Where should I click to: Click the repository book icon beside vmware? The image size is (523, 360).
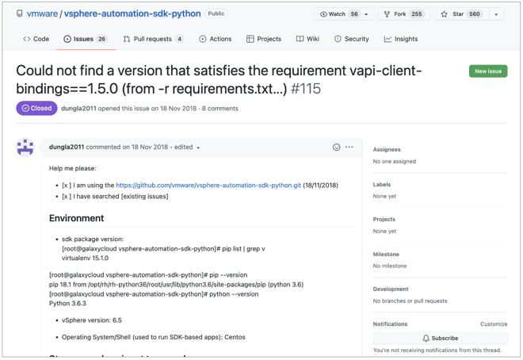20,13
